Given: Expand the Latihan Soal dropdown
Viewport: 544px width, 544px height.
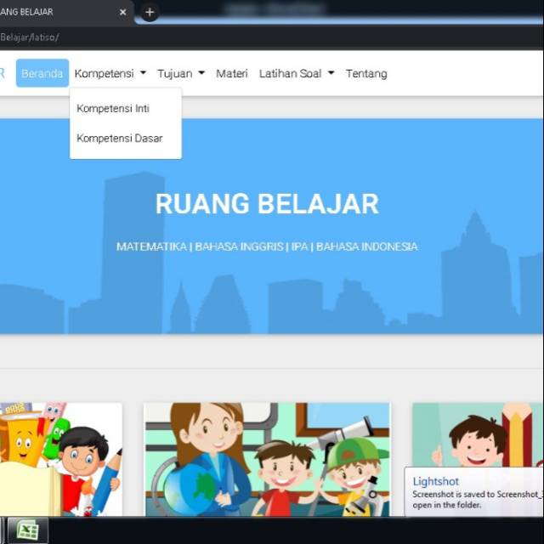Looking at the screenshot, I should [296, 74].
